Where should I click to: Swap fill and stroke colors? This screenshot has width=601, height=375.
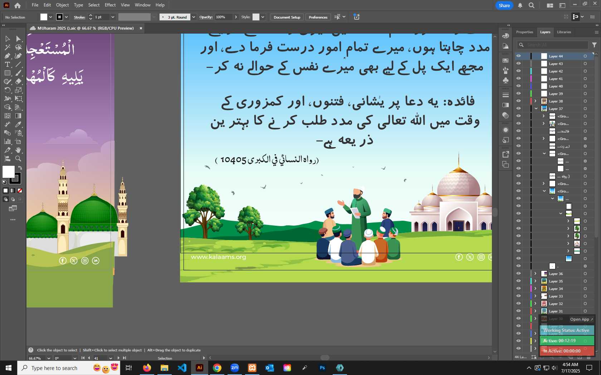tap(20, 167)
